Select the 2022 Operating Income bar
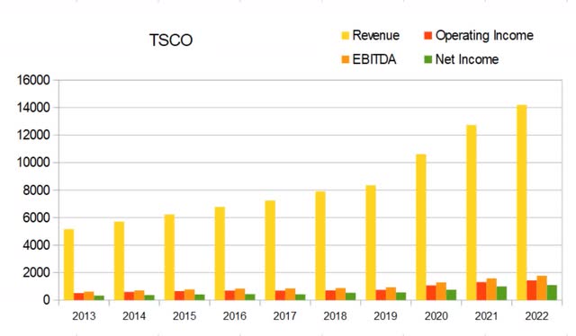Screen dimensions: 576x336 tap(532, 290)
